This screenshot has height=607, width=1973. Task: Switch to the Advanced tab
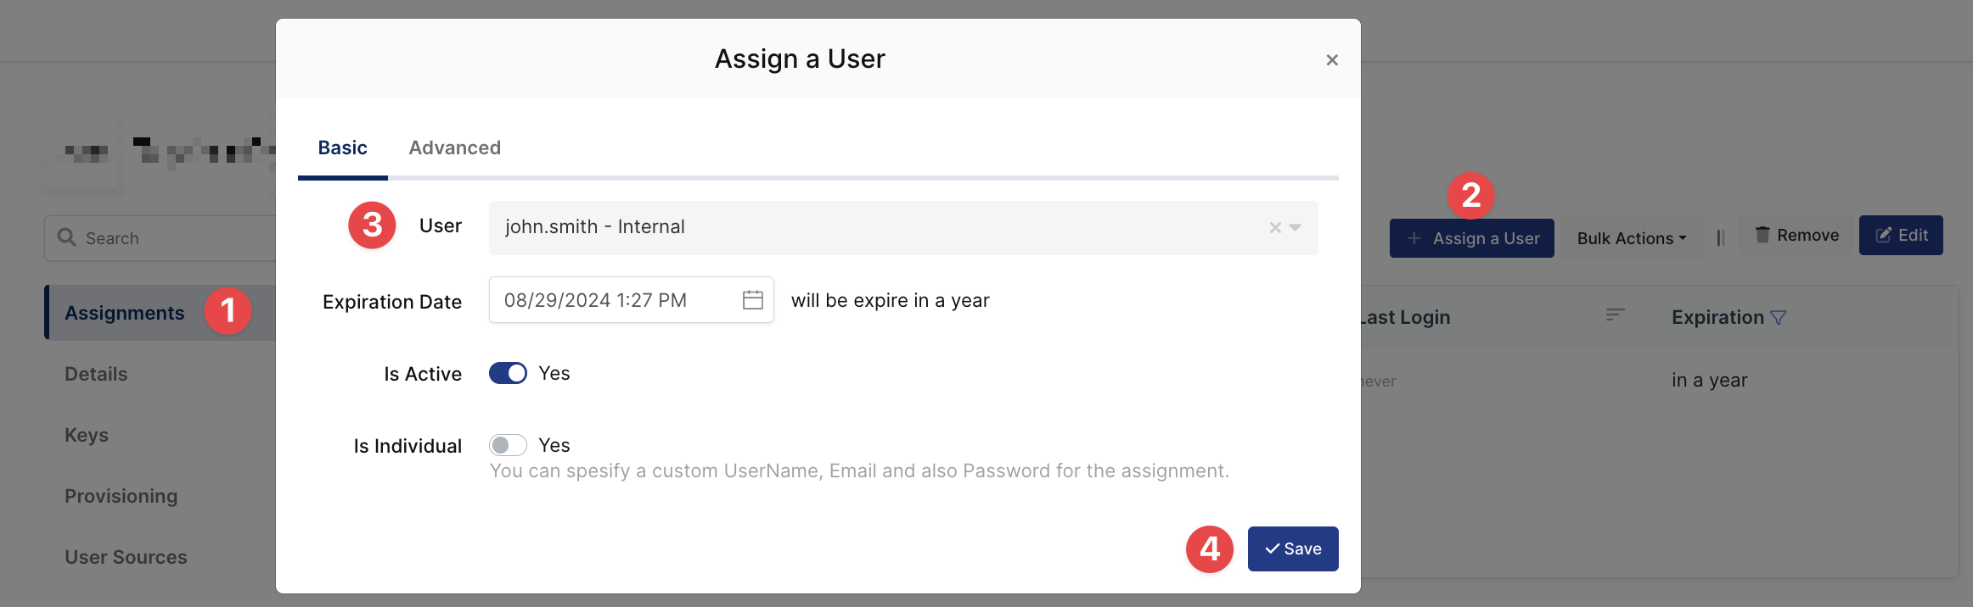tap(454, 148)
